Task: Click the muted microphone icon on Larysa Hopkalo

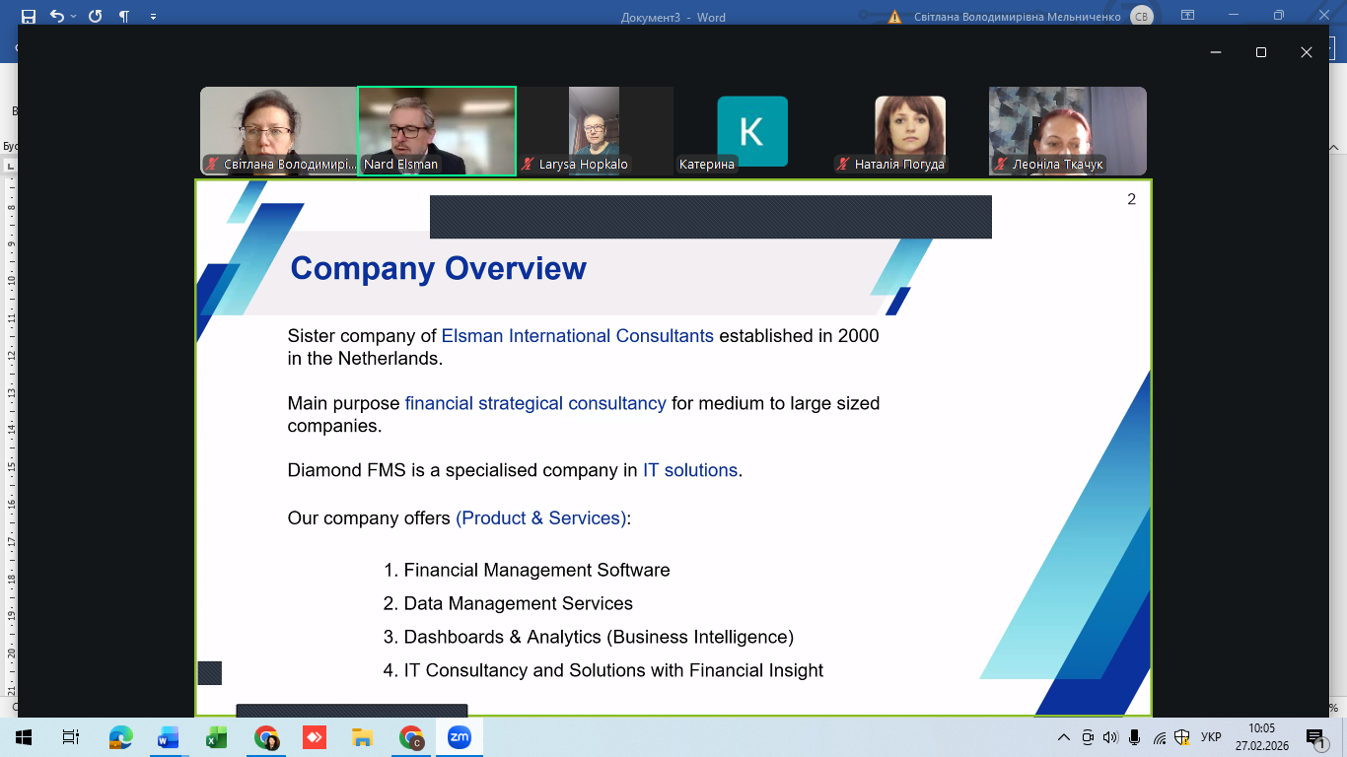Action: click(529, 165)
